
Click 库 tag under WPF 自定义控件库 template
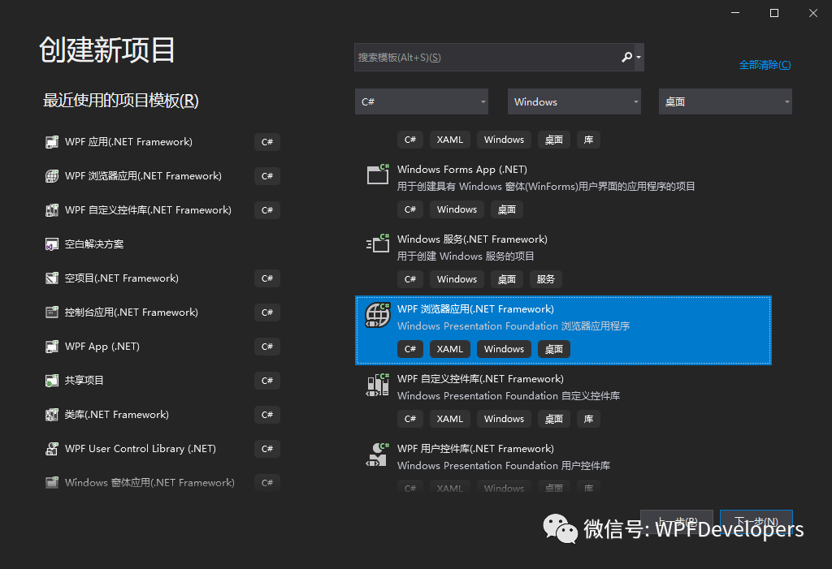pos(588,419)
